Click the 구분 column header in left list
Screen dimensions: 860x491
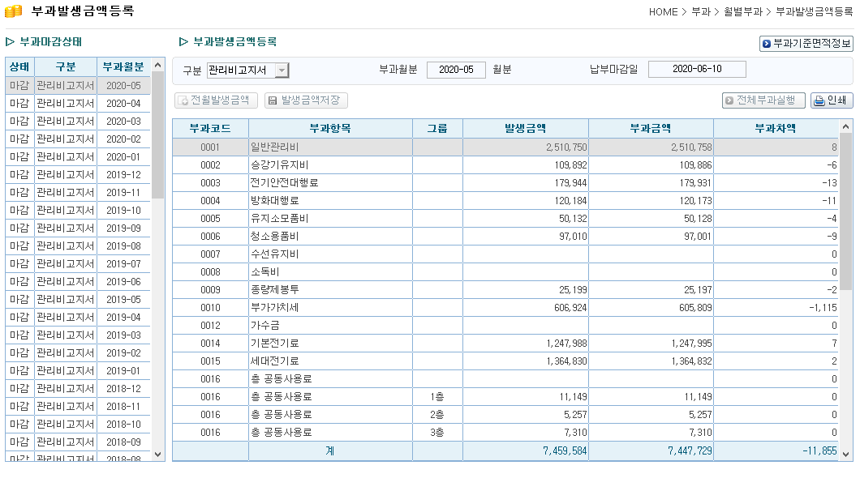click(x=66, y=67)
